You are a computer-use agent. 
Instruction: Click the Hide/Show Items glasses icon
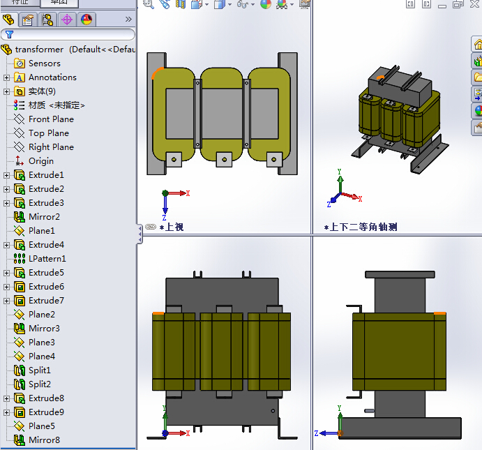(243, 4)
